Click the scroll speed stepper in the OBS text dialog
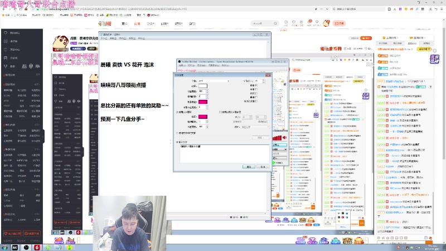 click(x=207, y=96)
